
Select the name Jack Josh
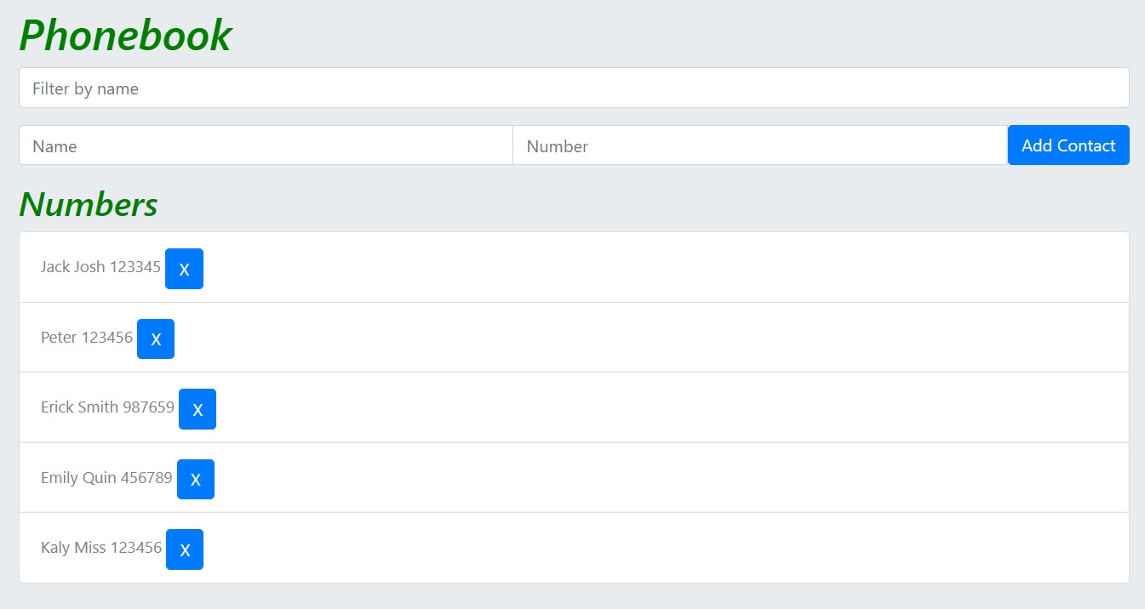point(72,267)
